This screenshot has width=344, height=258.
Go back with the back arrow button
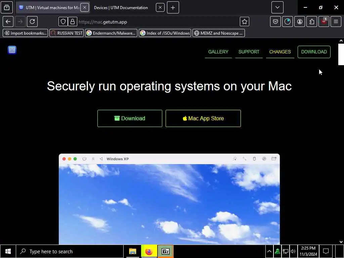tap(8, 21)
